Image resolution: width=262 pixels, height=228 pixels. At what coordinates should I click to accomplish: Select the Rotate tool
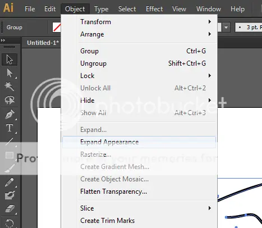tap(10, 223)
